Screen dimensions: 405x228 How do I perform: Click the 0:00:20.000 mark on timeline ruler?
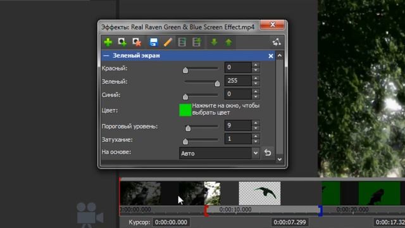352,210
